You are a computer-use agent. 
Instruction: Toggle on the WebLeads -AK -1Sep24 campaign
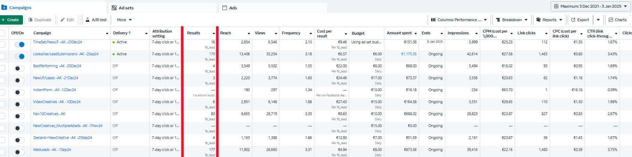(20, 152)
